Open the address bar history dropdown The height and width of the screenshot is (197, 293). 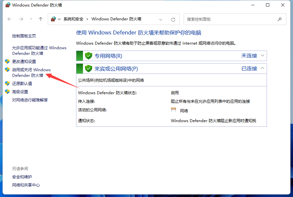[161, 19]
